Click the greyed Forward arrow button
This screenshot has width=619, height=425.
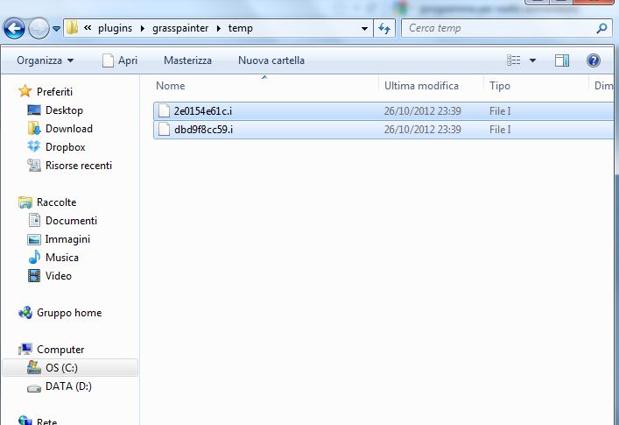(39, 28)
